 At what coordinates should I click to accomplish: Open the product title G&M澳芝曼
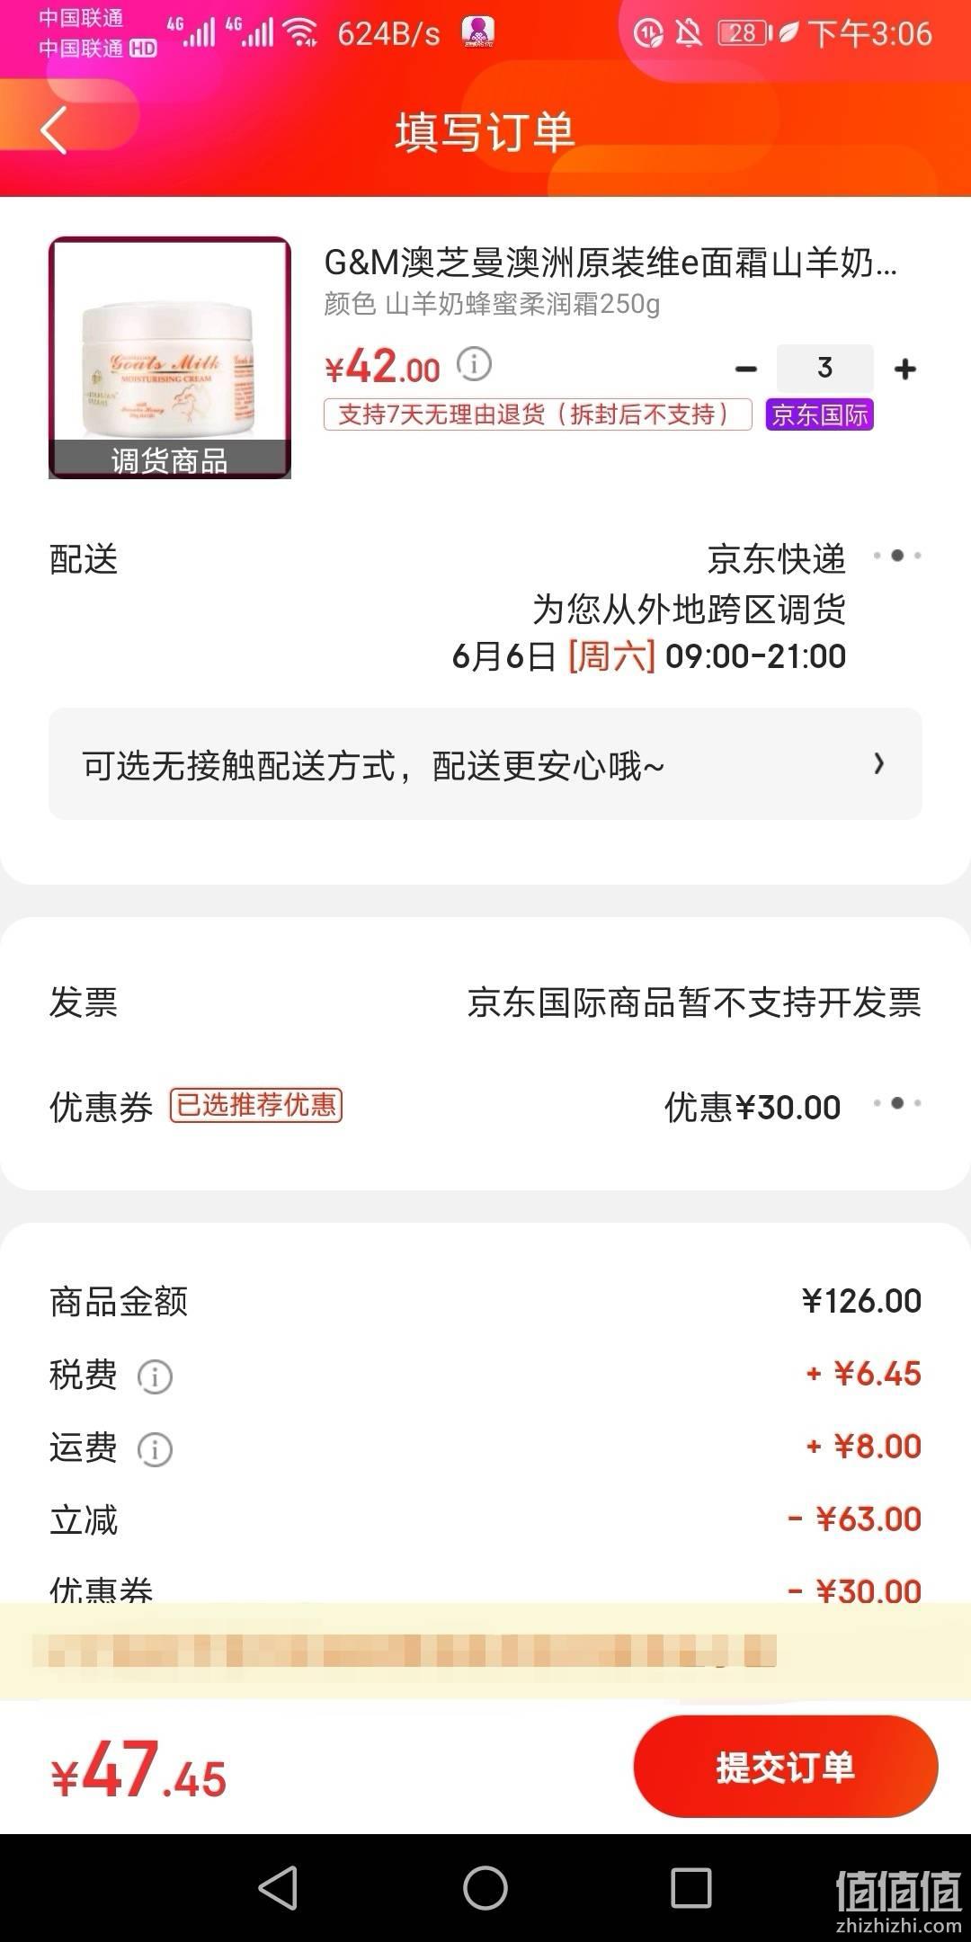610,263
